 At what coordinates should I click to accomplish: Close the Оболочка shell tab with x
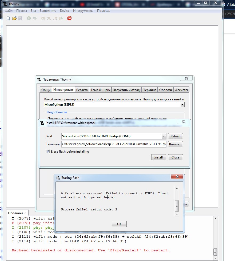[25, 213]
